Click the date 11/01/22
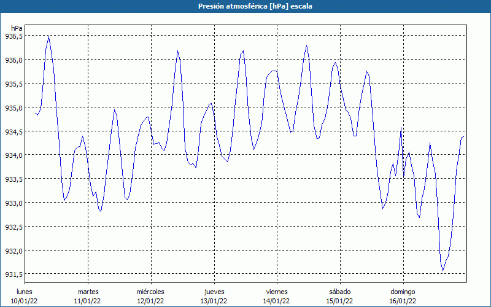This screenshot has height=307, width=491. click(87, 301)
